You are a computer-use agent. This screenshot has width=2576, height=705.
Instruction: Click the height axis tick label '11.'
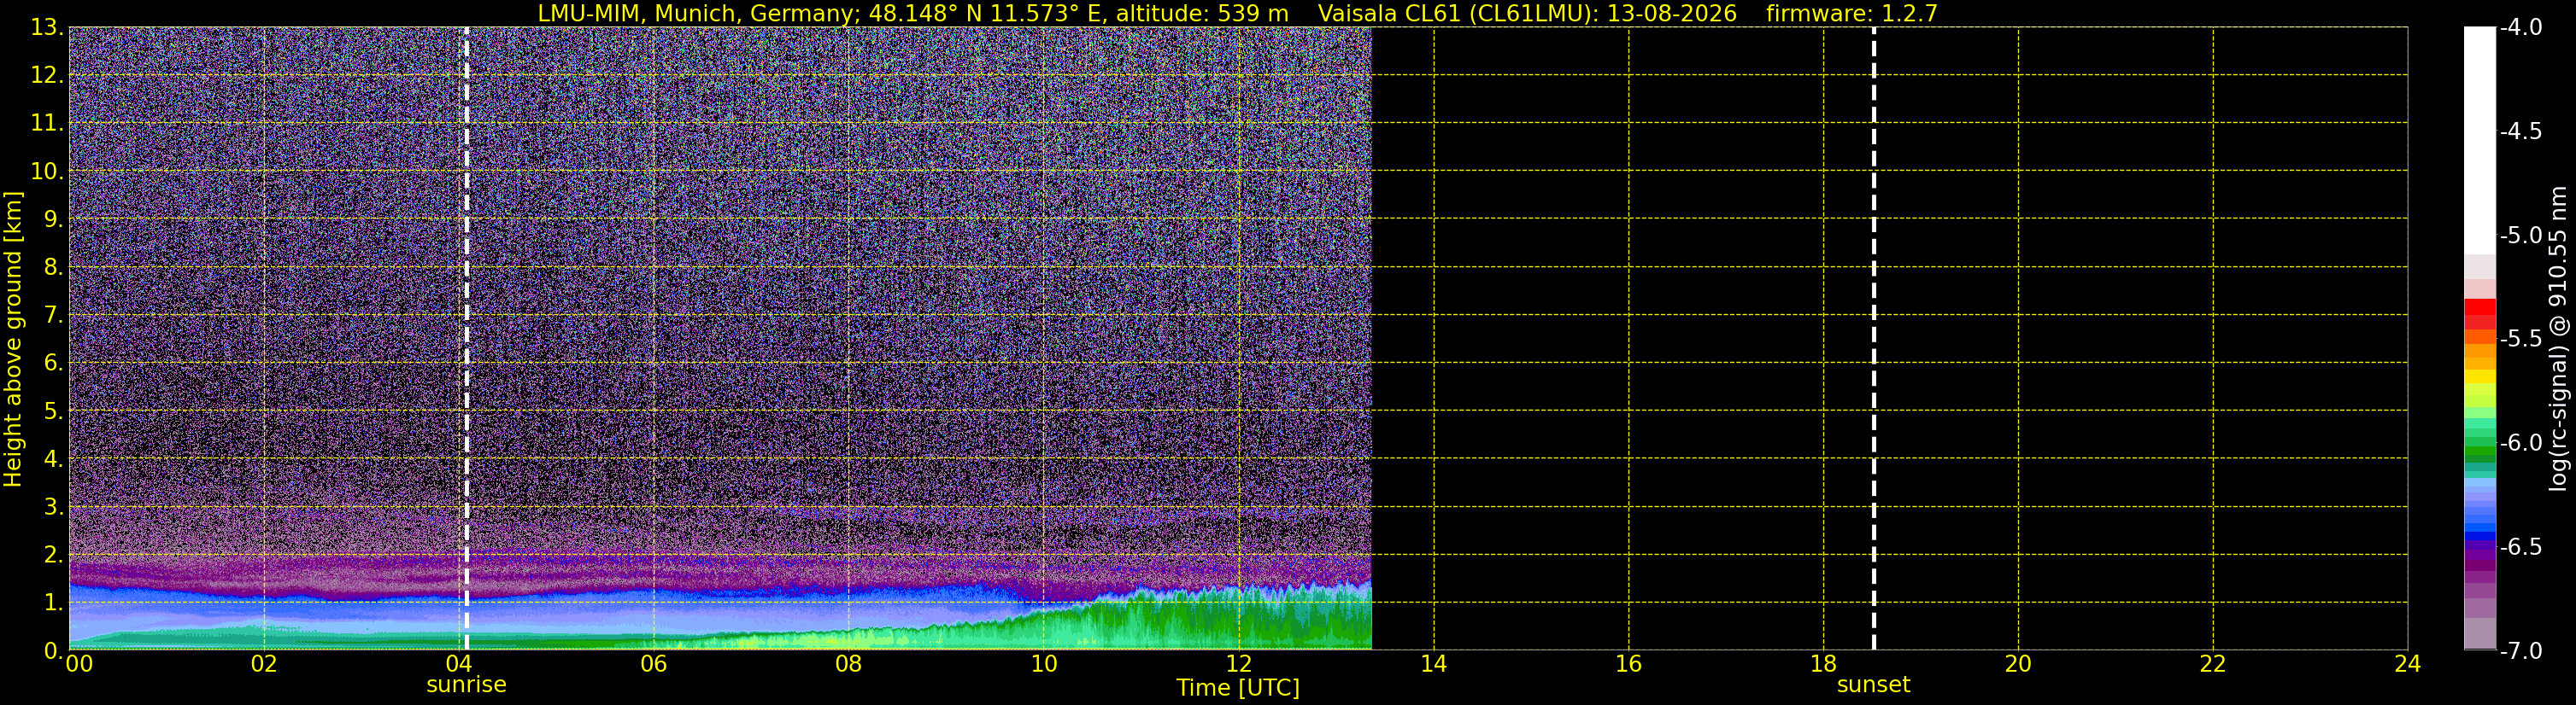(x=47, y=124)
